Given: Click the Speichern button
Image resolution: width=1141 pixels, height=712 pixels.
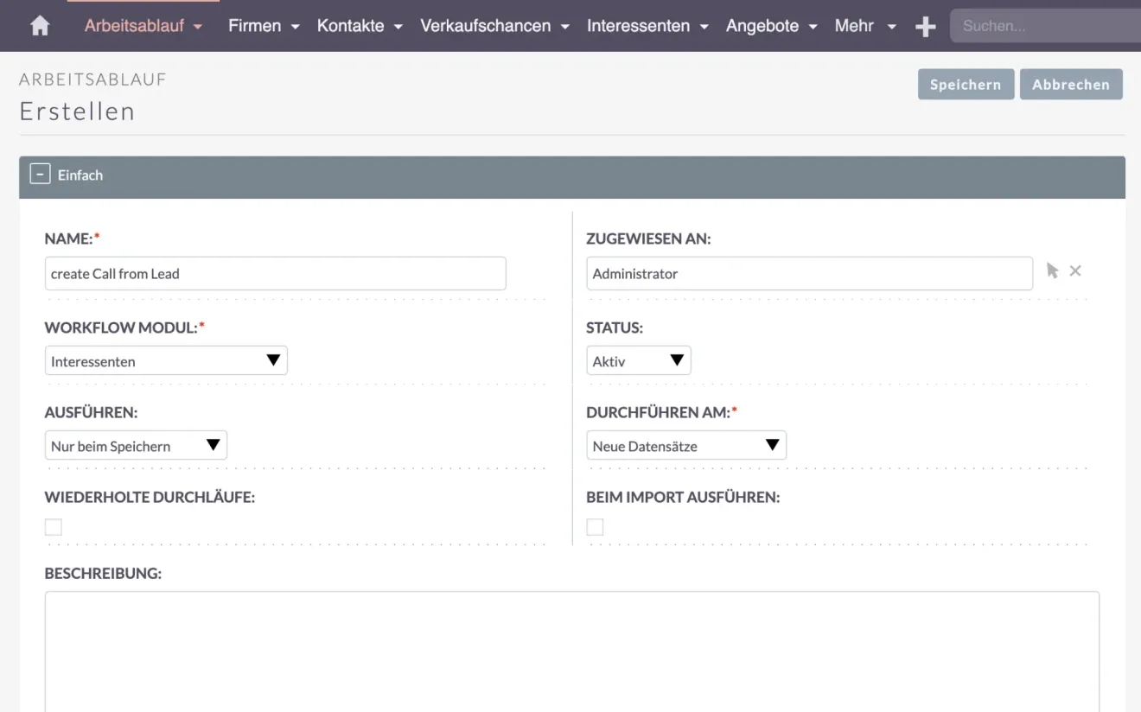Looking at the screenshot, I should coord(966,84).
